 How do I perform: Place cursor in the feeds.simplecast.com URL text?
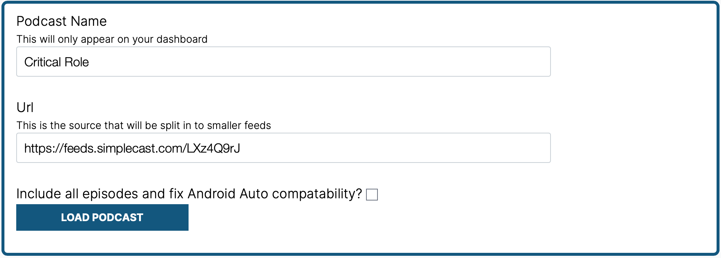click(x=132, y=148)
